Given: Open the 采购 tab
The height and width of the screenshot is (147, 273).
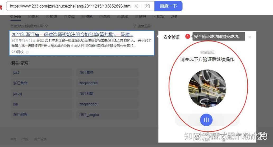Looking at the screenshot, I should click(x=105, y=17).
